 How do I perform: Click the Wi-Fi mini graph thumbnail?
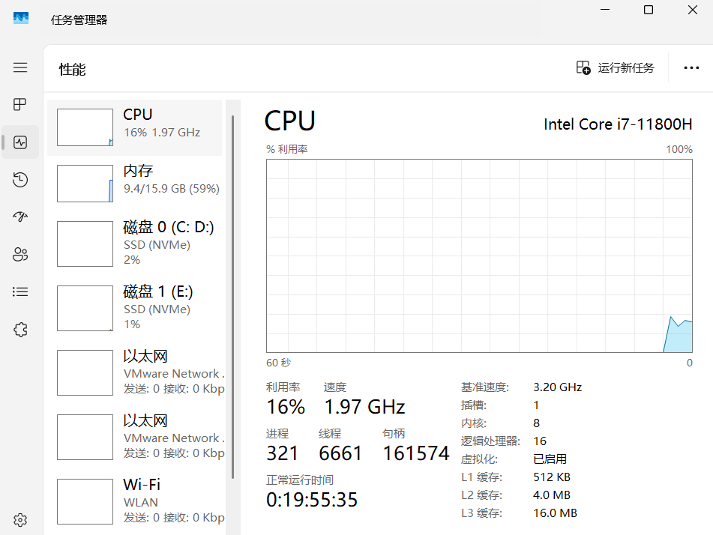pyautogui.click(x=85, y=501)
